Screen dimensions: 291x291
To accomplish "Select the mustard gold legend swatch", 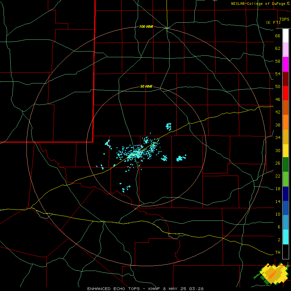I will (286, 137).
